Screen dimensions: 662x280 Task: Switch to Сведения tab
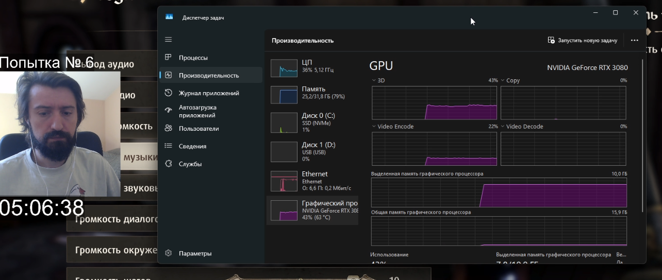pos(211,146)
